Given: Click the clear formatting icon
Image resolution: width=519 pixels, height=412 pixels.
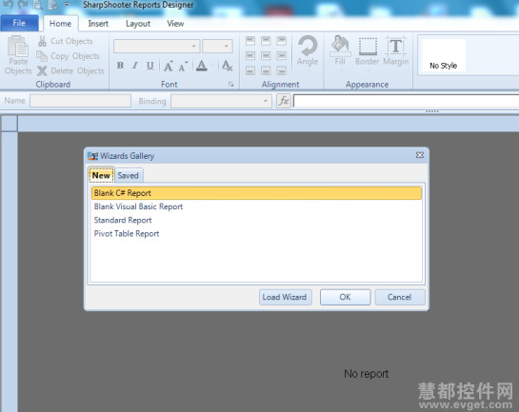Looking at the screenshot, I should pyautogui.click(x=227, y=66).
